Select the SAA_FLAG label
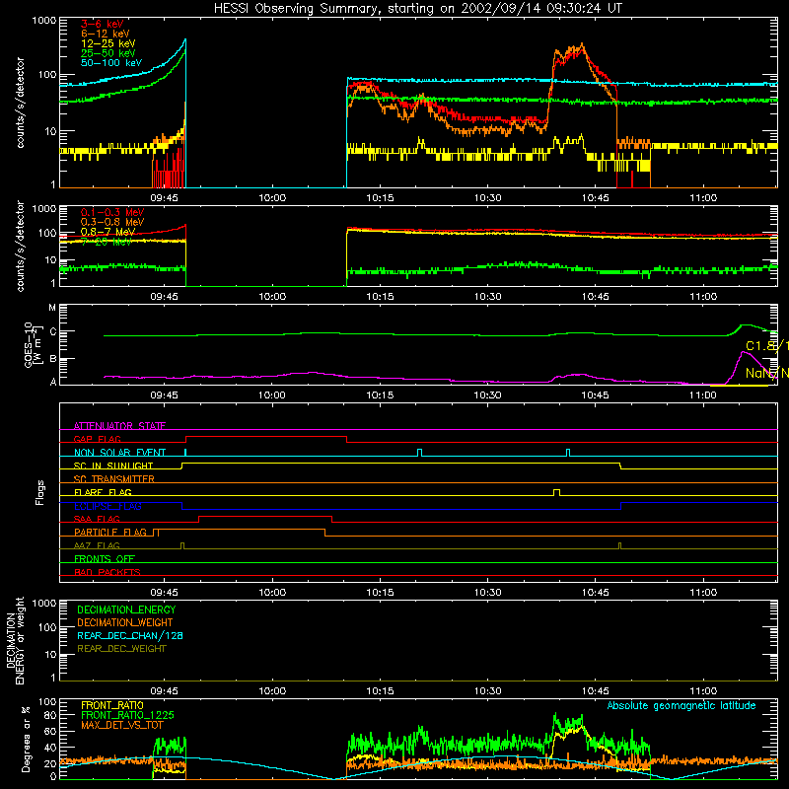The height and width of the screenshot is (789, 789). [97, 519]
